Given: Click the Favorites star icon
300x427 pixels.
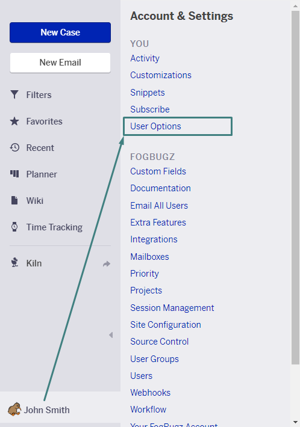Looking at the screenshot, I should click(x=14, y=121).
